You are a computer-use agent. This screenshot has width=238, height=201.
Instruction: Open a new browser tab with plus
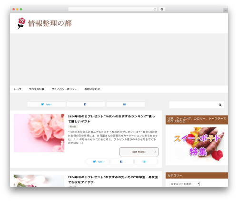coord(226,10)
